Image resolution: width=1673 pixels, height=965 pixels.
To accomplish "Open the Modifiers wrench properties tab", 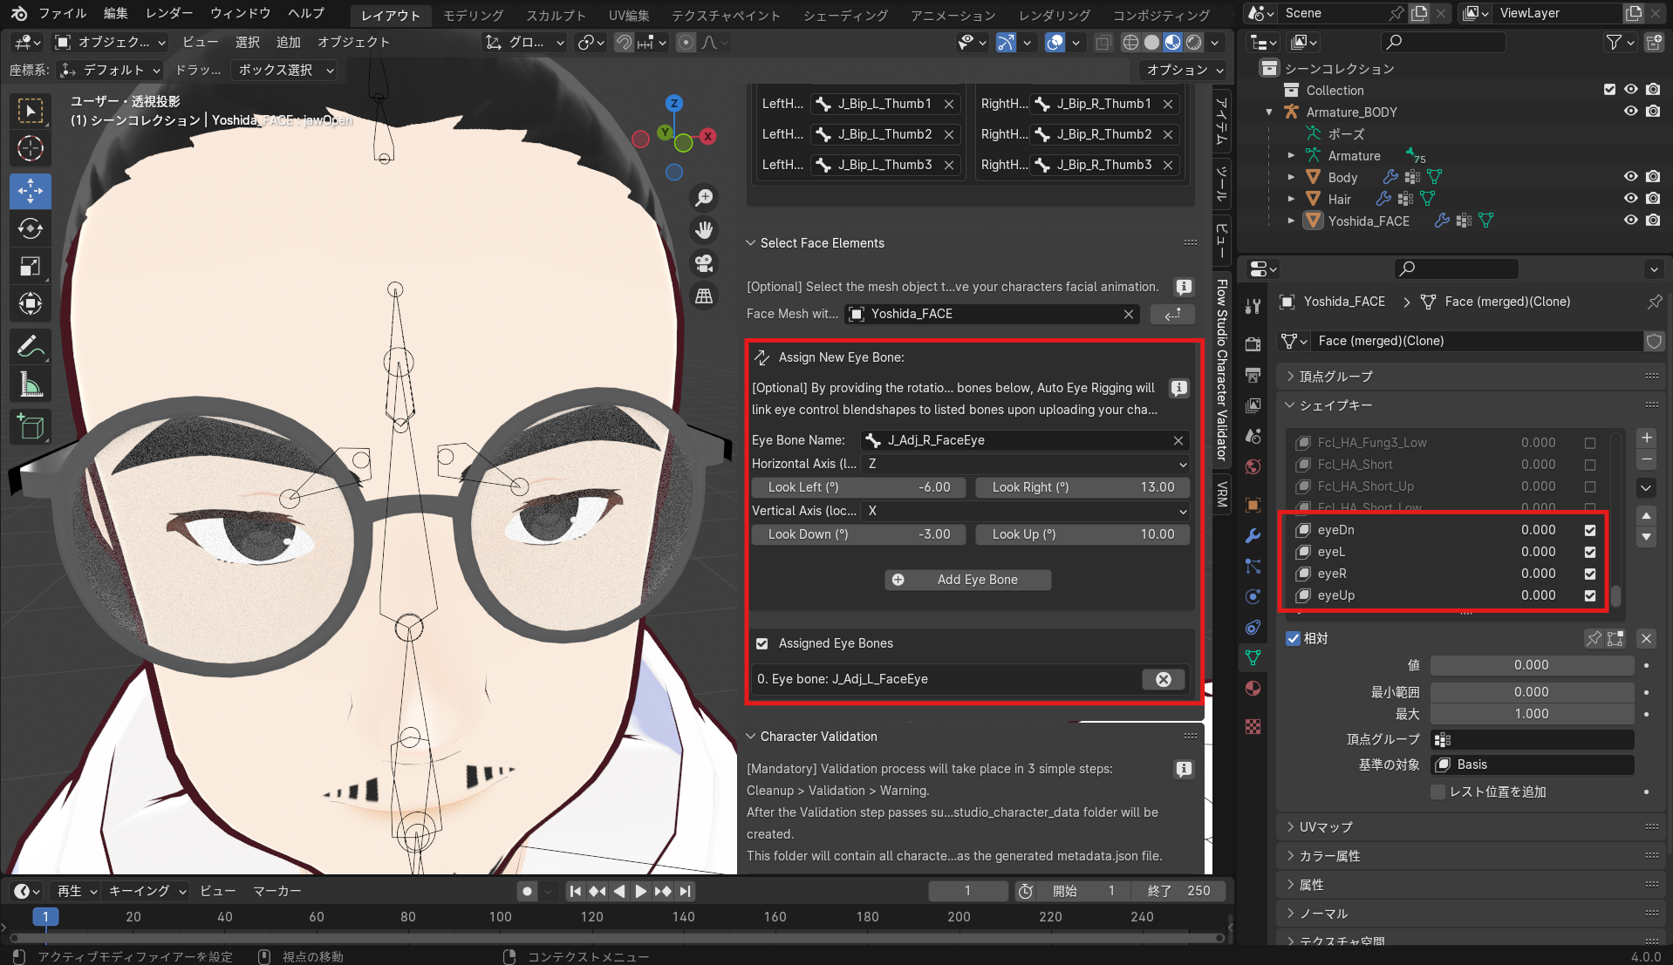I will coord(1253,535).
